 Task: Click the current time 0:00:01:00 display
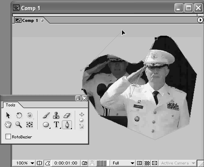(66, 163)
